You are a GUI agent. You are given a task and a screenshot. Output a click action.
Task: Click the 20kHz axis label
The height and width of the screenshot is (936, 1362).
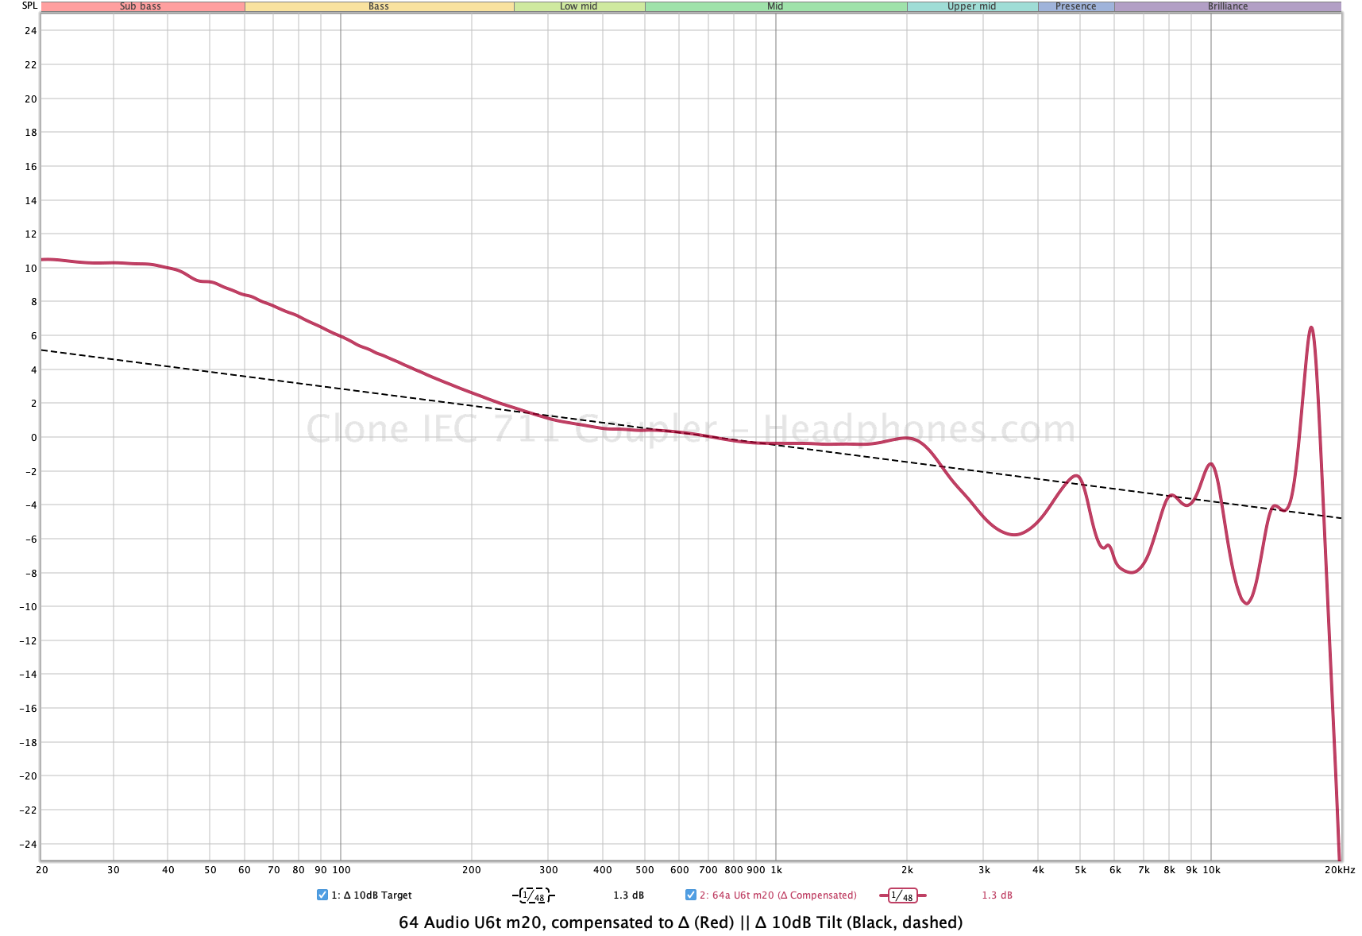point(1340,870)
